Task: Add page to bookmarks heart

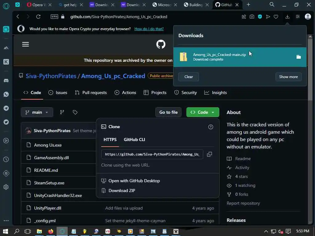Action: coord(276,17)
